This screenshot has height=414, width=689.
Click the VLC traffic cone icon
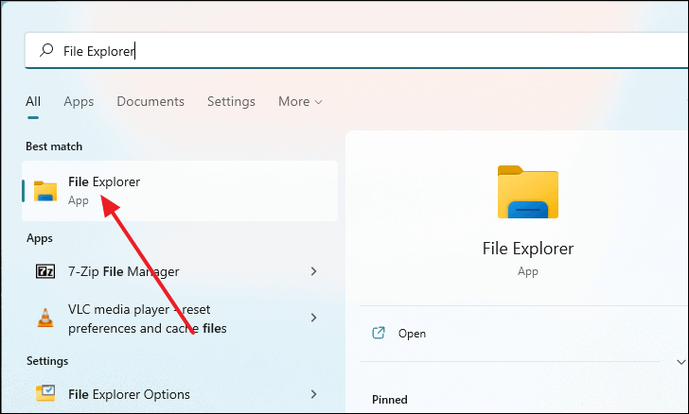click(45, 318)
